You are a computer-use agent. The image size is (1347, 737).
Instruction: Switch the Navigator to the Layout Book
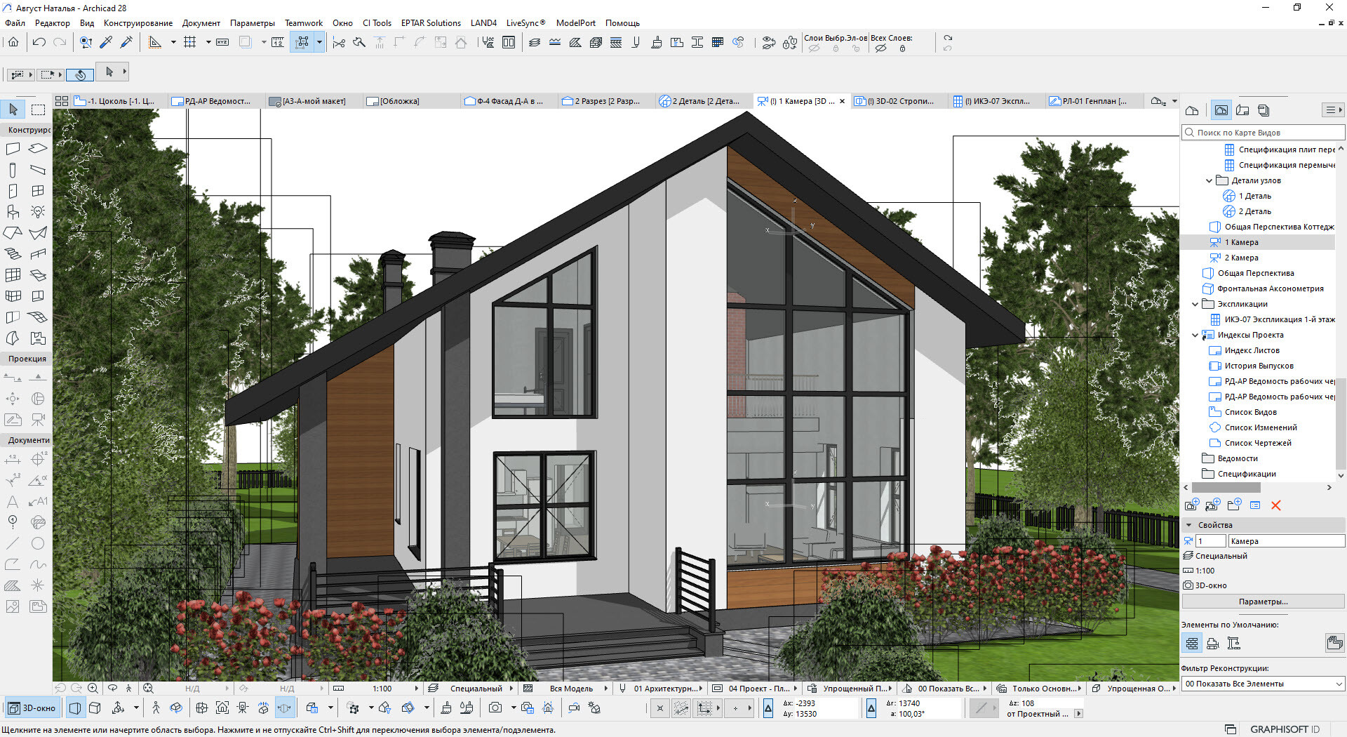[1242, 110]
